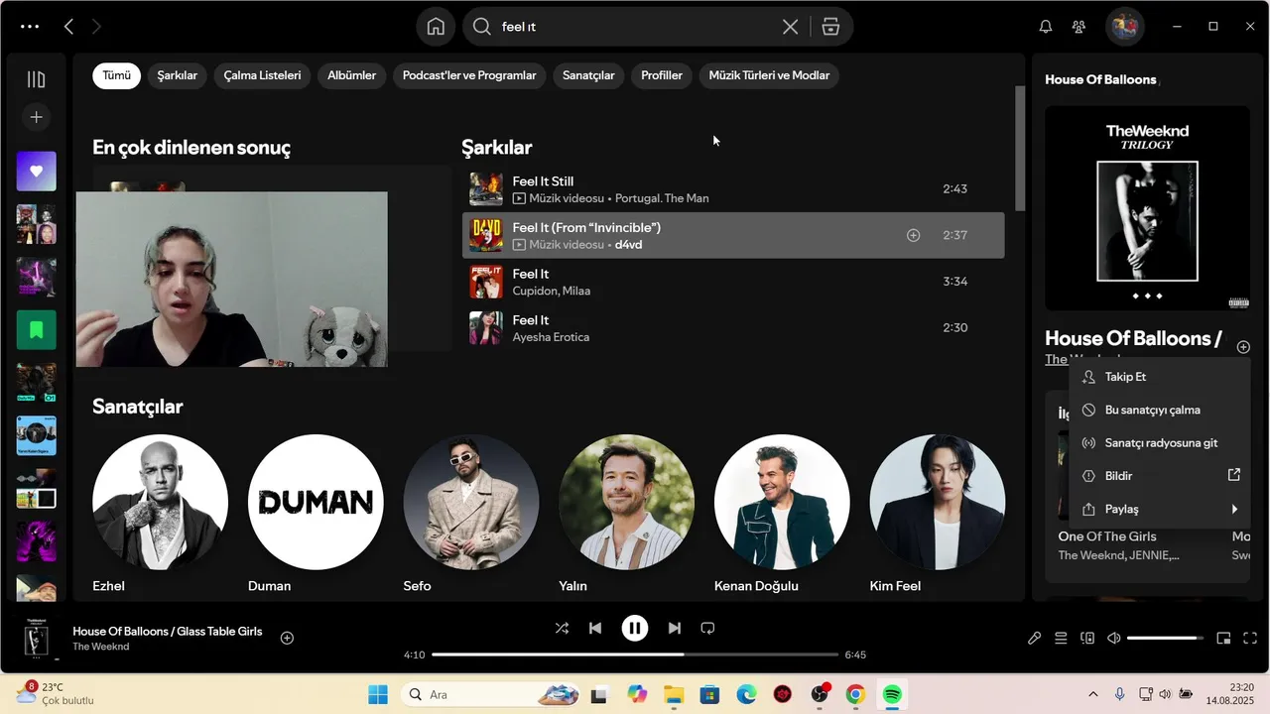Open The Weeknd link in player bar
This screenshot has height=714, width=1270.
tap(100, 647)
